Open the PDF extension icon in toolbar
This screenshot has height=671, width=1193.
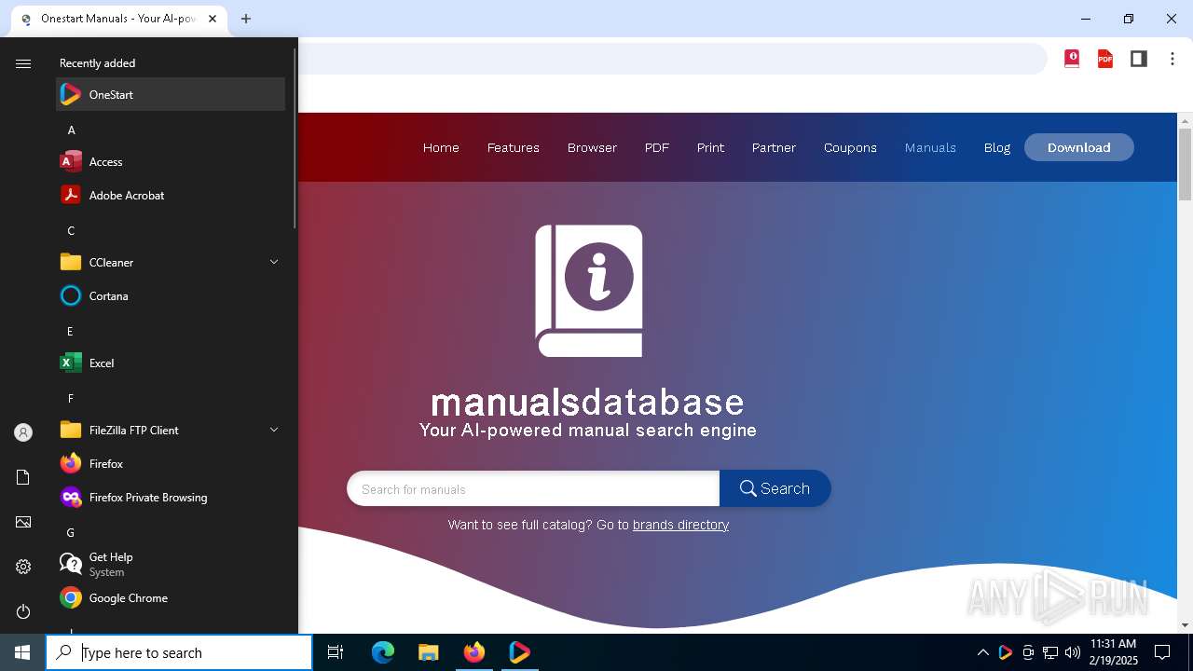1105,59
